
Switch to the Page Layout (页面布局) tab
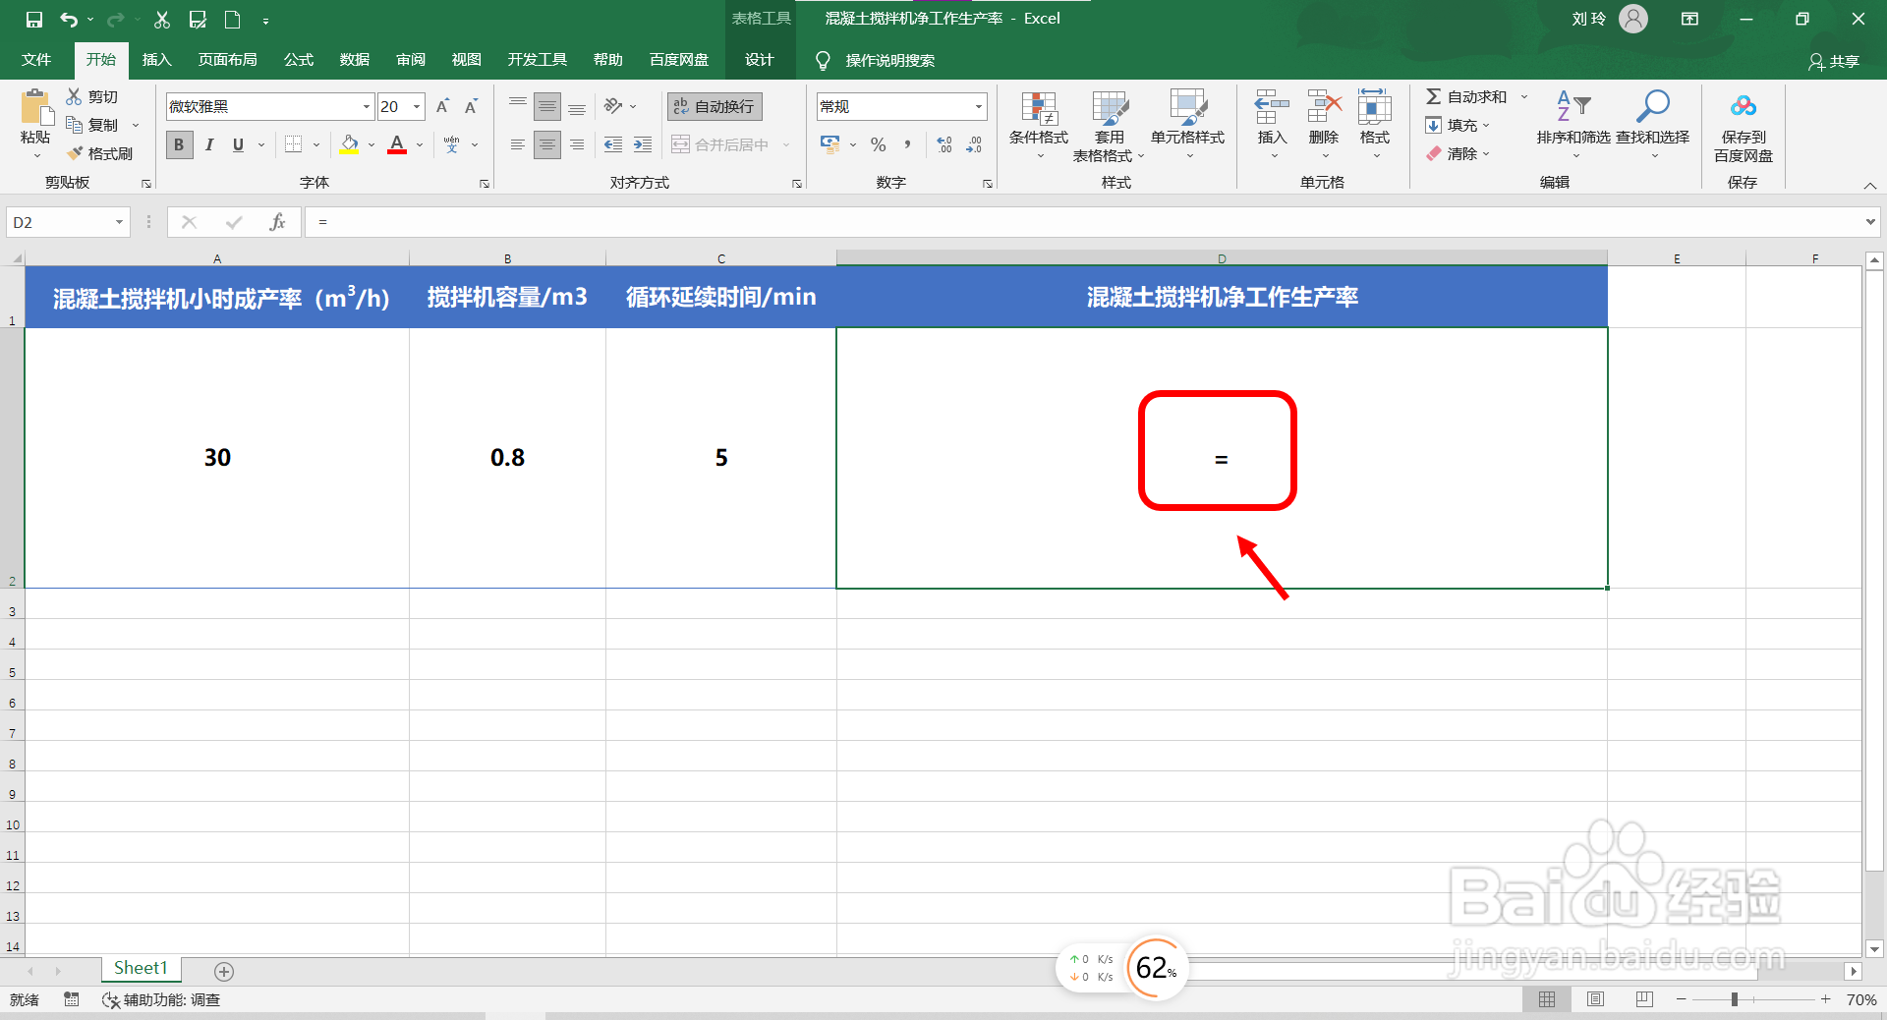coord(228,60)
